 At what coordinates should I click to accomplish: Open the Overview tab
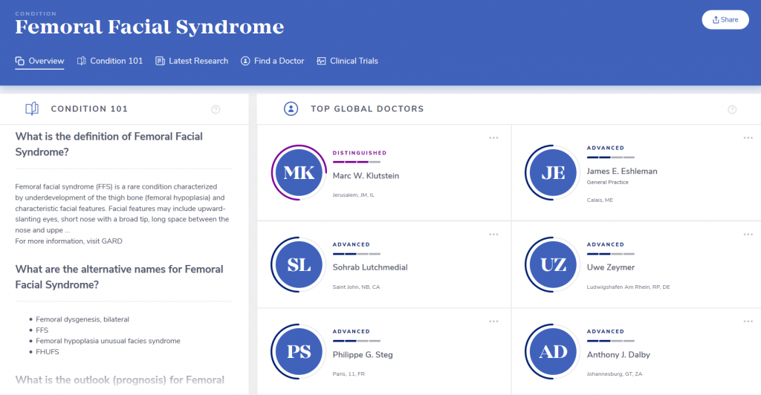(x=40, y=61)
